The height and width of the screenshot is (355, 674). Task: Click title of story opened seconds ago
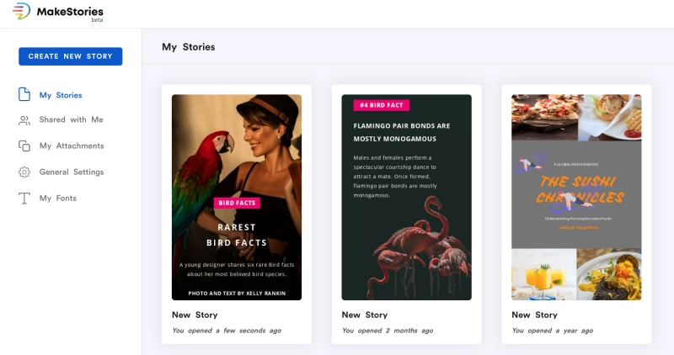click(195, 315)
